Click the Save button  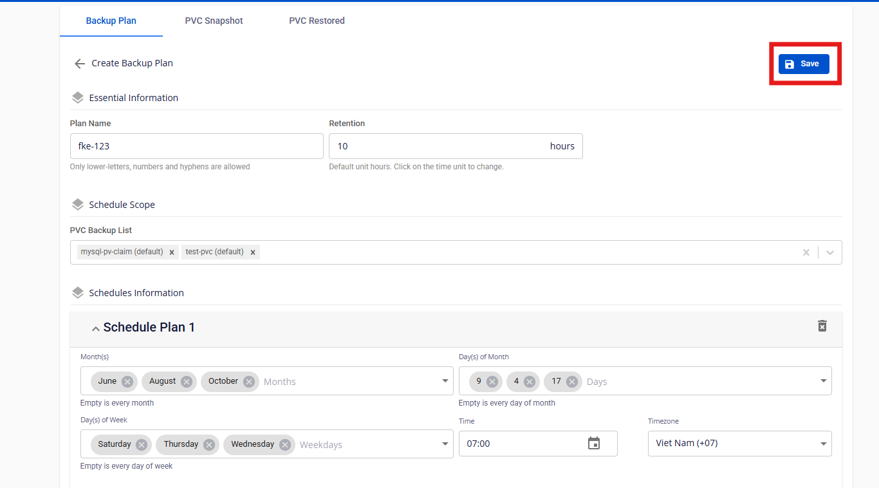click(804, 64)
